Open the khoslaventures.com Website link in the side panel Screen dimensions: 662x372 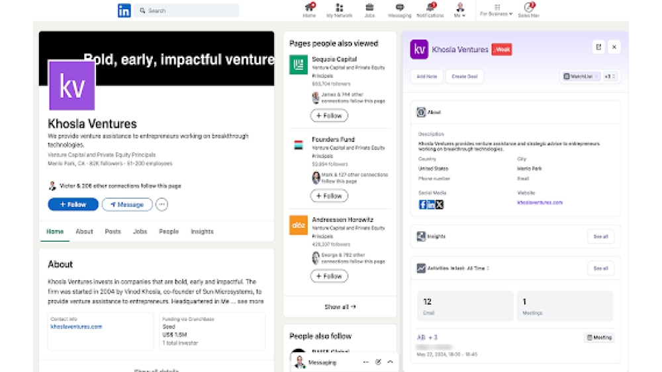coord(540,202)
